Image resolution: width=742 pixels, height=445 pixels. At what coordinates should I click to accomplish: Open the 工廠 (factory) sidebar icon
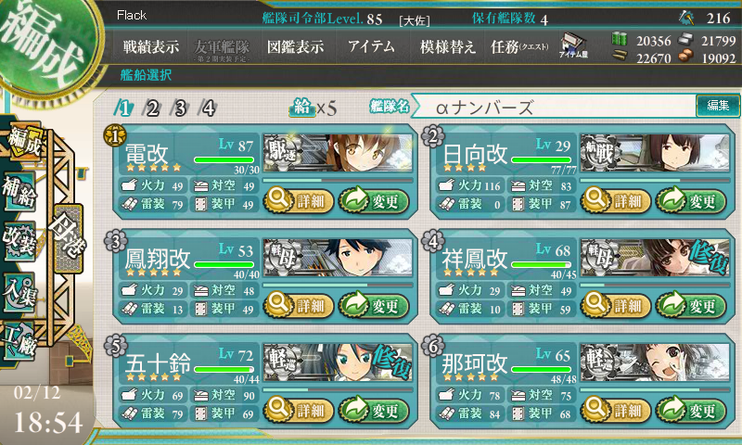[19, 341]
